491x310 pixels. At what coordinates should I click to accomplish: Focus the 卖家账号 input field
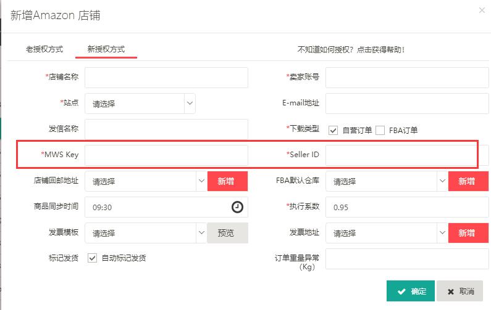click(x=407, y=78)
